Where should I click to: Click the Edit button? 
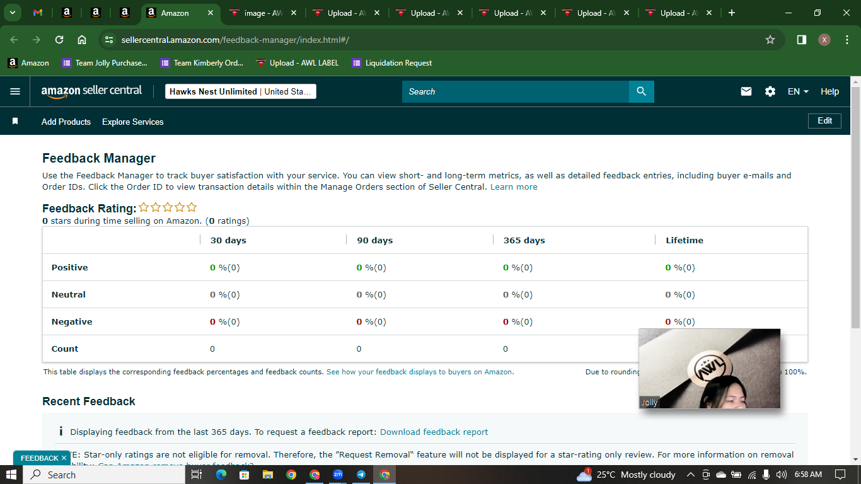click(824, 120)
